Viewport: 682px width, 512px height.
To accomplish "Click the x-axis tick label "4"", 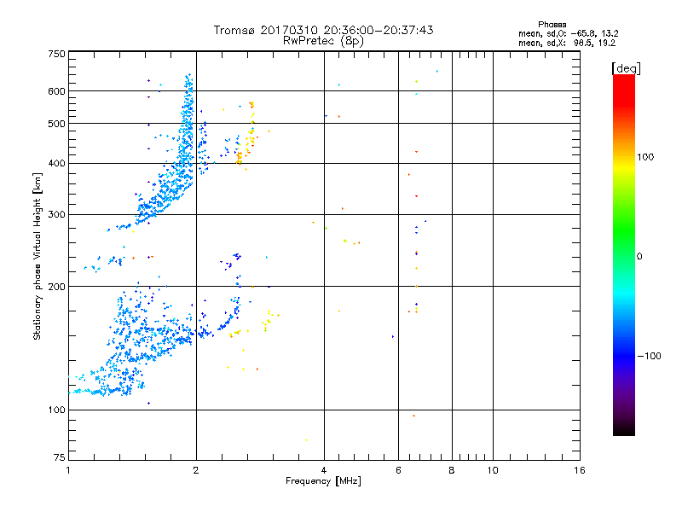I will point(324,470).
